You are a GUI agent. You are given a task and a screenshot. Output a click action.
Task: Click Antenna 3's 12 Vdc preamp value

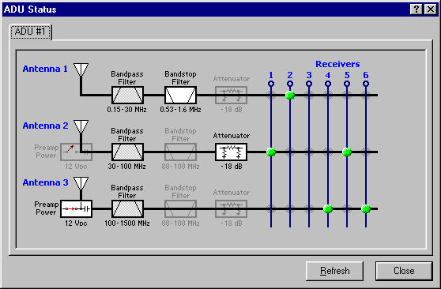coord(76,223)
